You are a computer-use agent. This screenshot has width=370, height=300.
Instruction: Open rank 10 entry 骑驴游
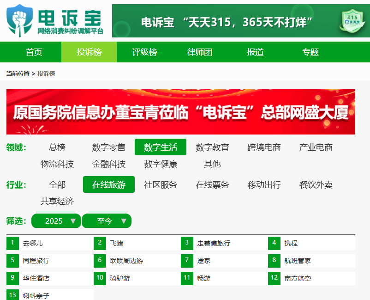pos(137,278)
